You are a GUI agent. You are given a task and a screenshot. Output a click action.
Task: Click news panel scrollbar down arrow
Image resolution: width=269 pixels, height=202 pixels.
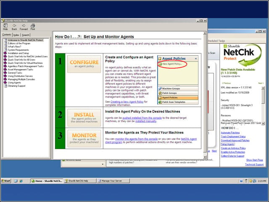click(x=263, y=123)
